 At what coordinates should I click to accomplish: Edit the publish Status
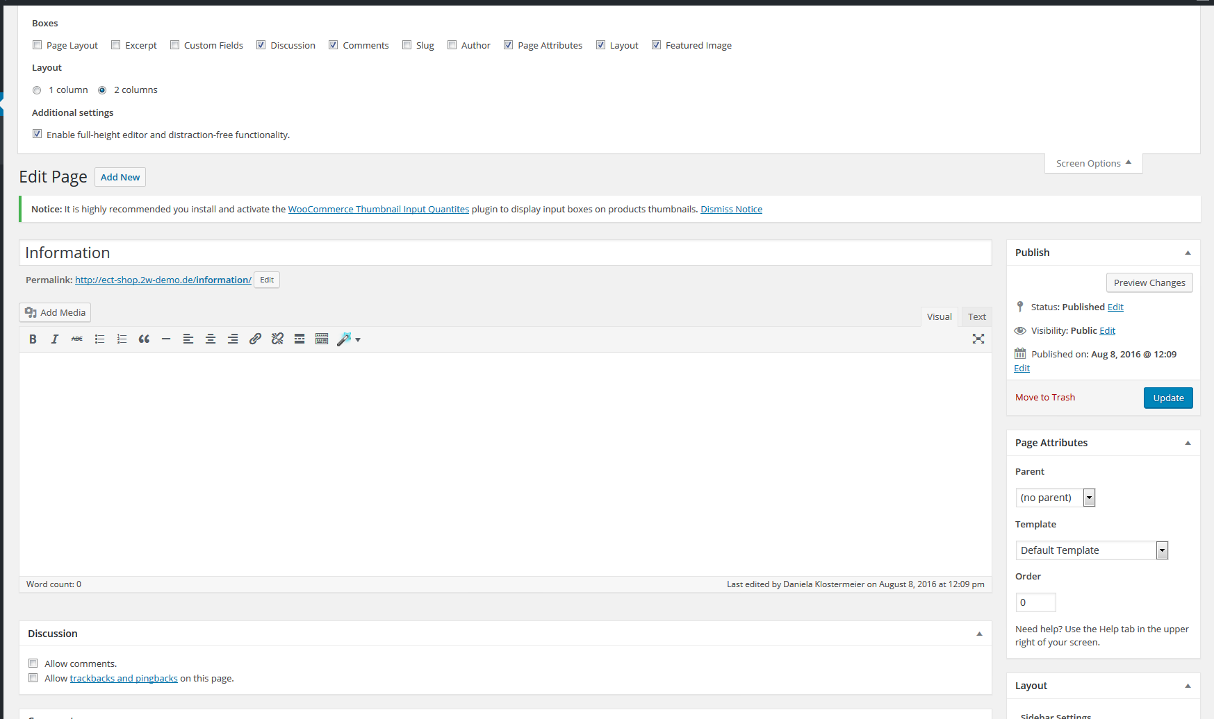(1115, 307)
